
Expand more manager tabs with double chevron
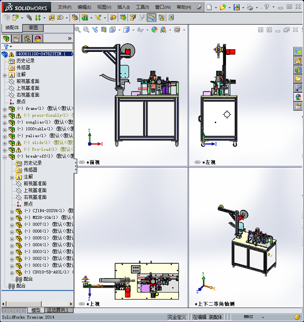click(70, 38)
